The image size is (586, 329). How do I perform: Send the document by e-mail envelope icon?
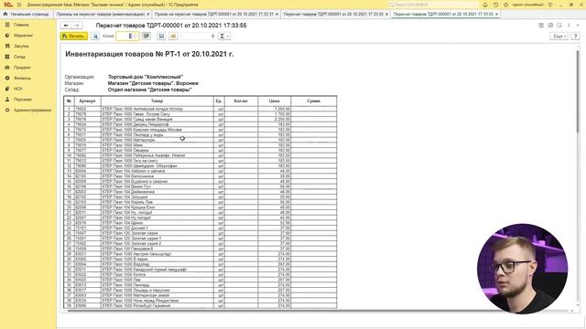click(x=173, y=37)
